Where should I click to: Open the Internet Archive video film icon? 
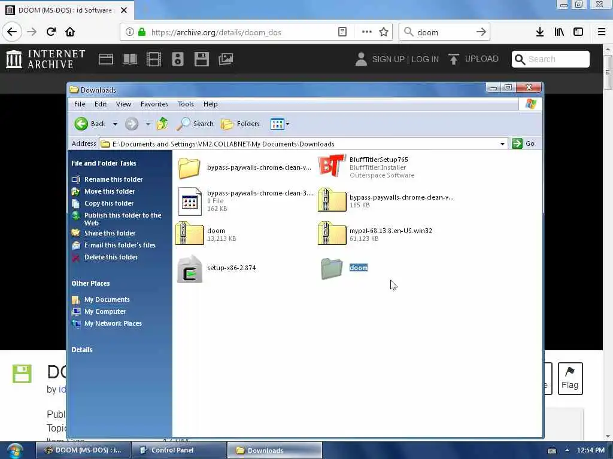pyautogui.click(x=154, y=59)
